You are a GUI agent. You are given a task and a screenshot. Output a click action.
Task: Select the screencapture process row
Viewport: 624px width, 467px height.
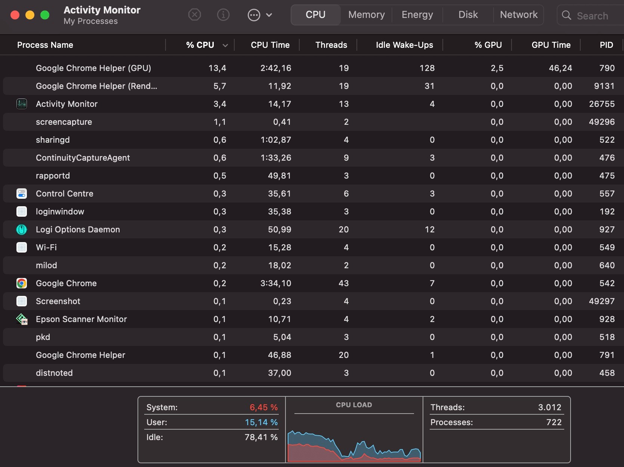coord(64,122)
